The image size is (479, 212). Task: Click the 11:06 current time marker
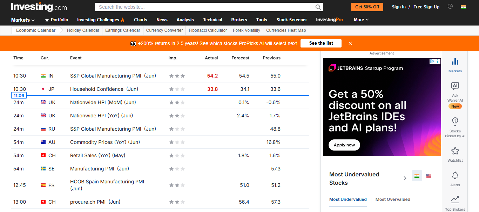(19, 95)
